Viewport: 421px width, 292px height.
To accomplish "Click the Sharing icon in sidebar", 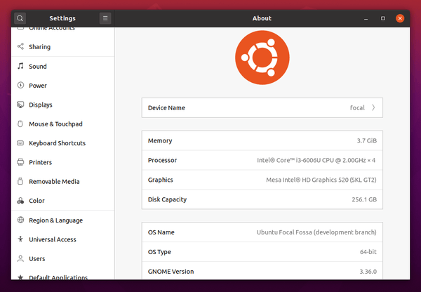I will [20, 46].
